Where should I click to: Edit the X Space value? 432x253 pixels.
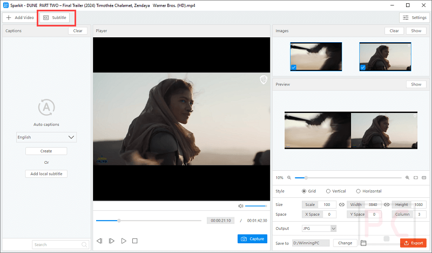click(x=329, y=214)
